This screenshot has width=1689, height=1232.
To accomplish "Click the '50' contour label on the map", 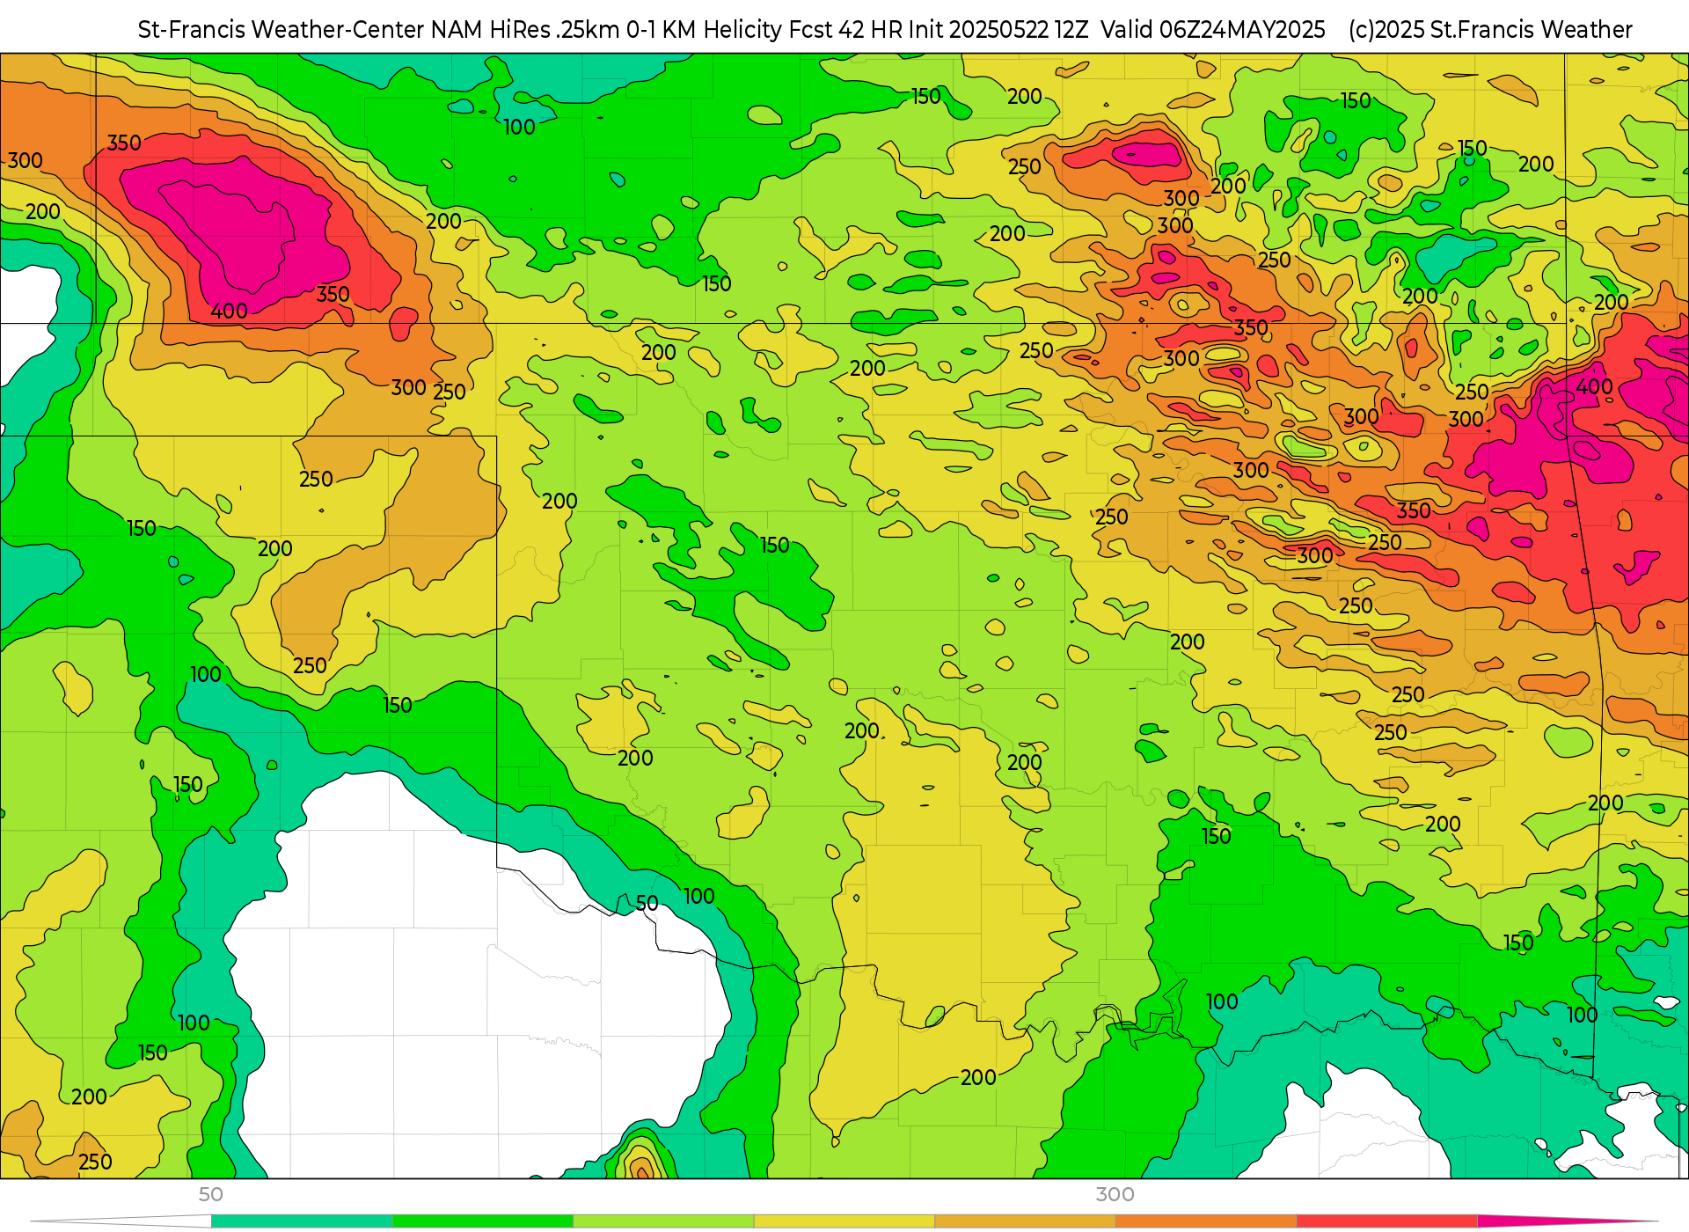I will pyautogui.click(x=647, y=904).
